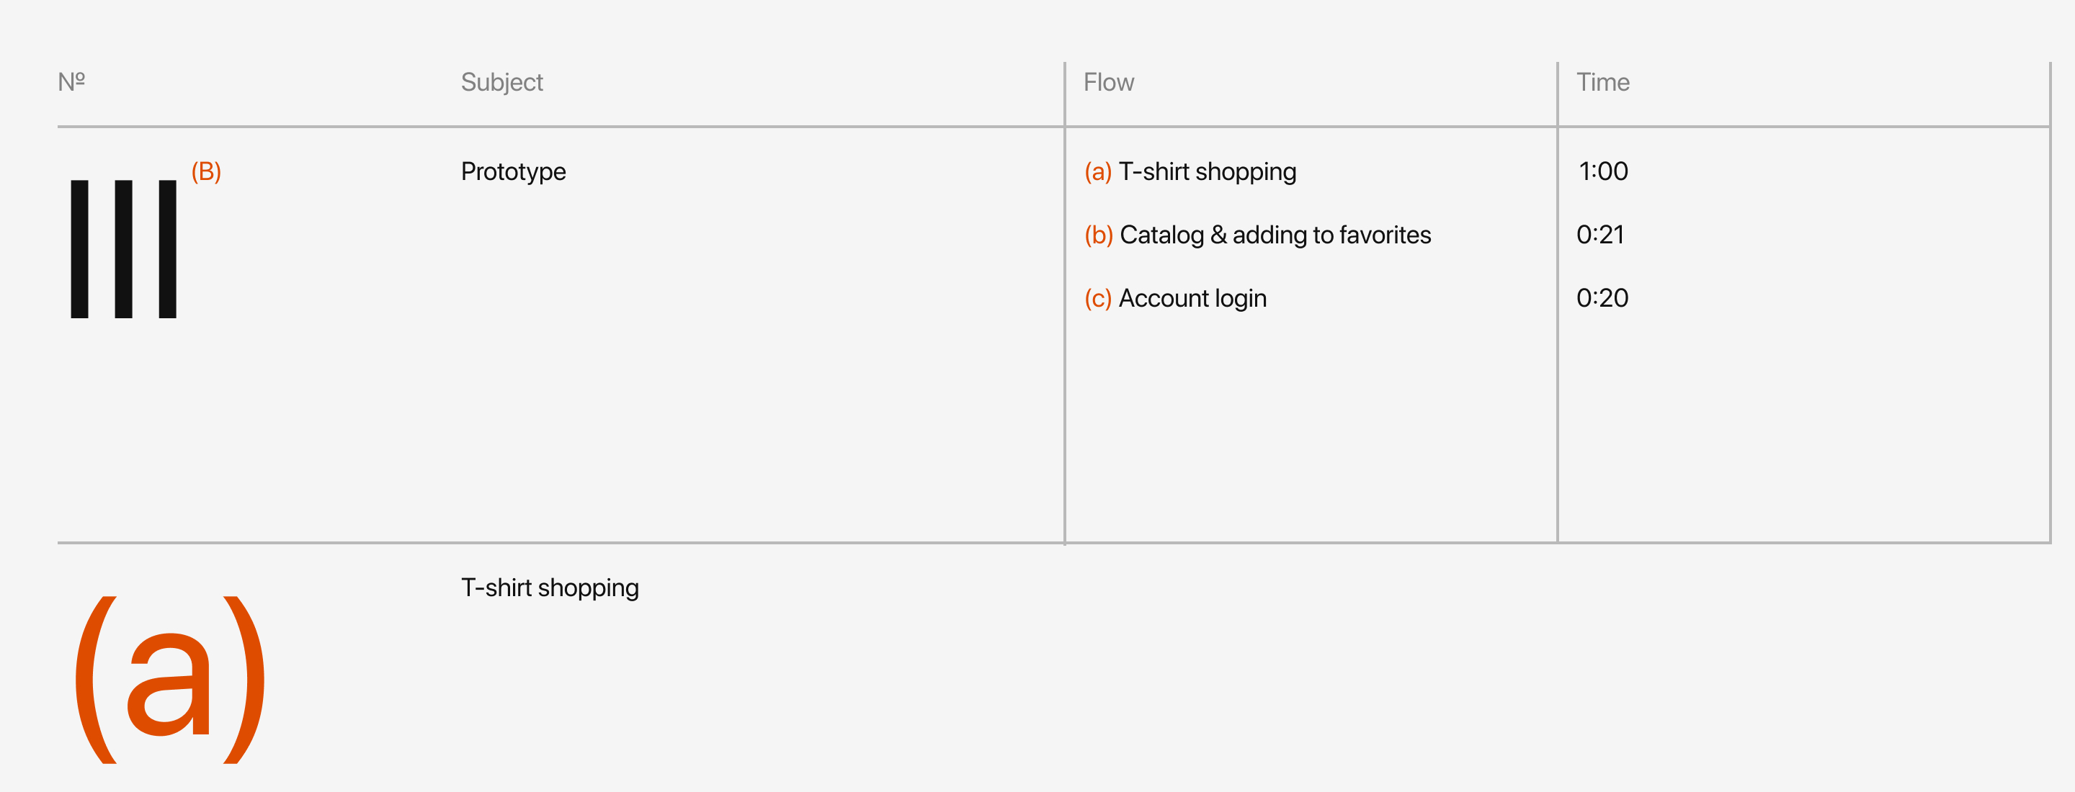The width and height of the screenshot is (2075, 792).
Task: Open T-shirt shopping in the Flow column
Action: (x=1208, y=171)
